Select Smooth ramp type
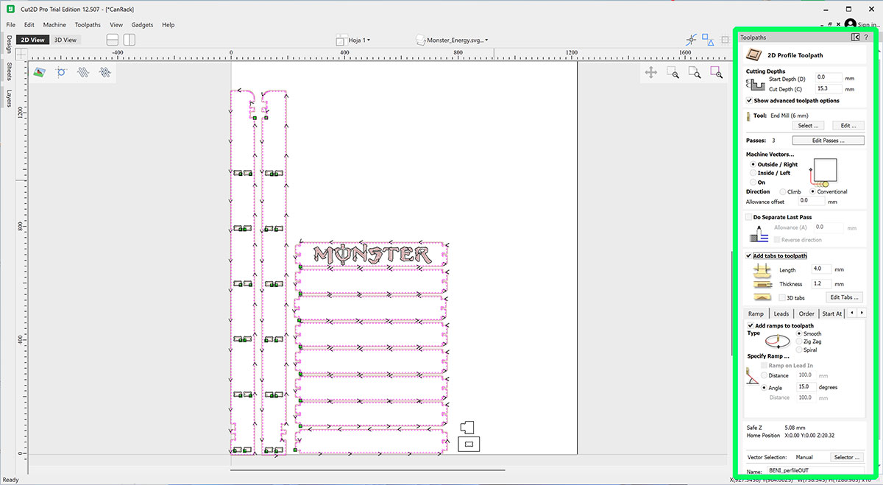 point(799,333)
